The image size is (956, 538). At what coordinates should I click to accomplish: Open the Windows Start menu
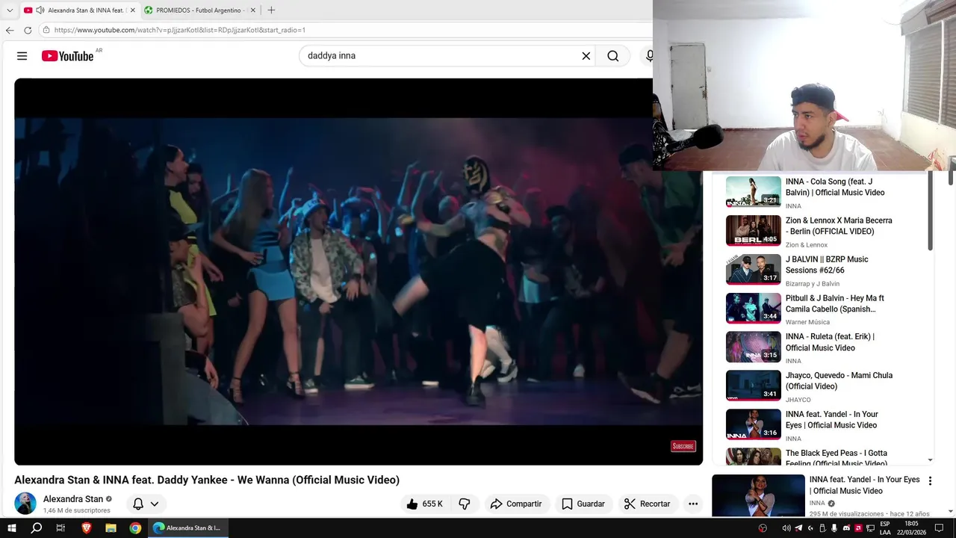pos(12,528)
